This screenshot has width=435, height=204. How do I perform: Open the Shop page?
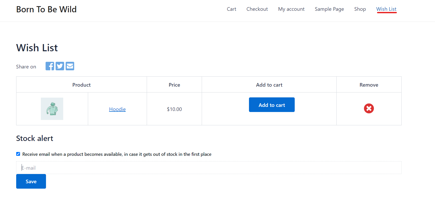click(x=360, y=9)
